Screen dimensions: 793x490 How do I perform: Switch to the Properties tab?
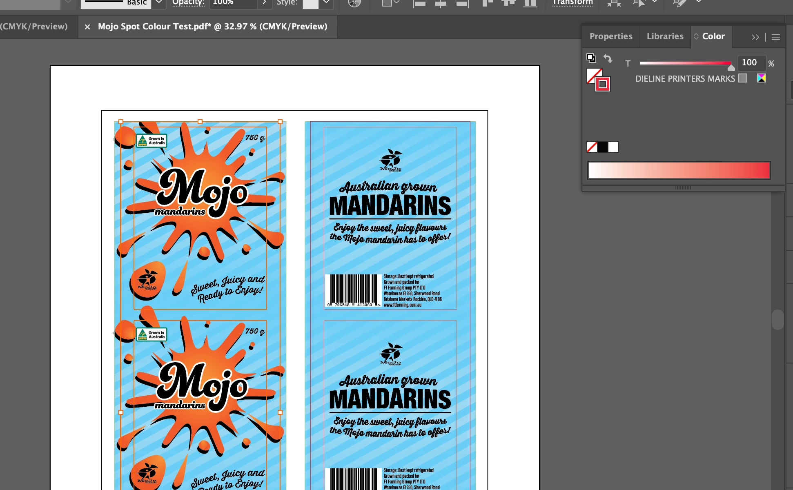(x=610, y=36)
